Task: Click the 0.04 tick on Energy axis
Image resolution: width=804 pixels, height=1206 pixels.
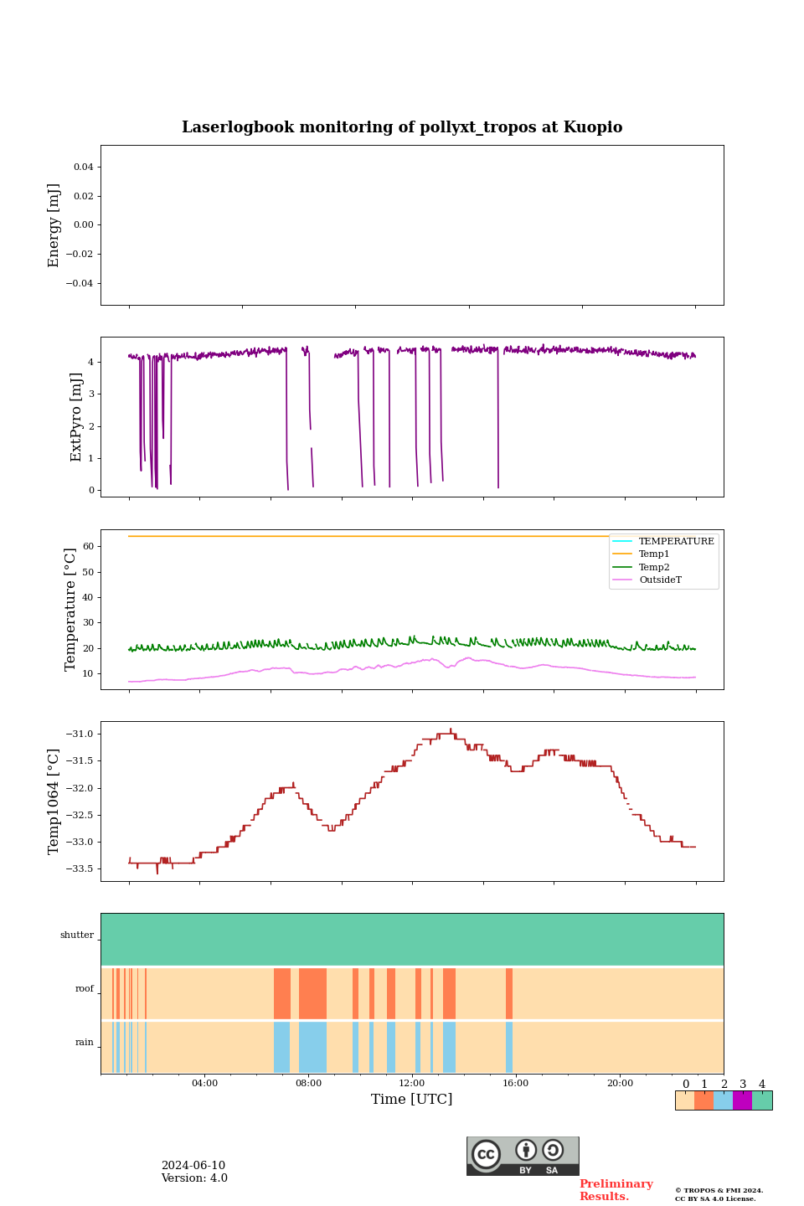Action: point(84,167)
